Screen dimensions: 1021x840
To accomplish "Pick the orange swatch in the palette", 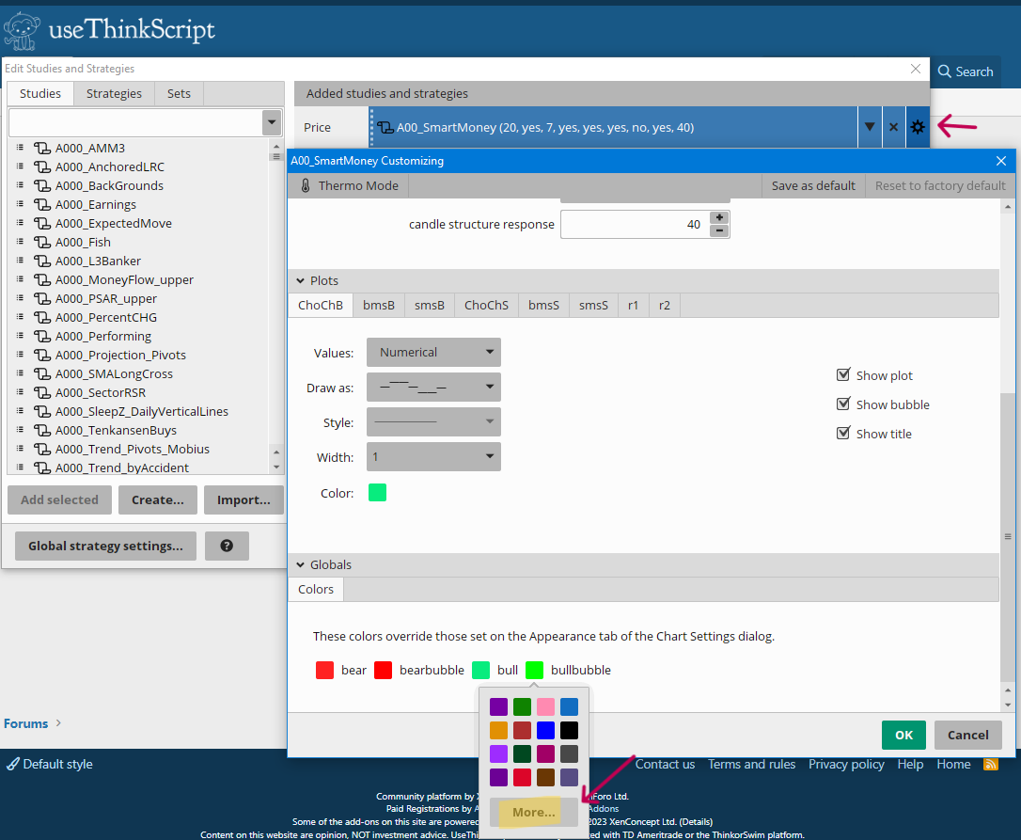I will [499, 731].
